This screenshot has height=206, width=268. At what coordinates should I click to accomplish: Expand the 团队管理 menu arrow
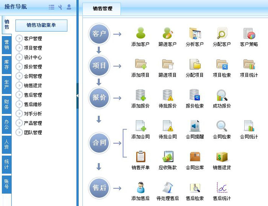pos(19,133)
